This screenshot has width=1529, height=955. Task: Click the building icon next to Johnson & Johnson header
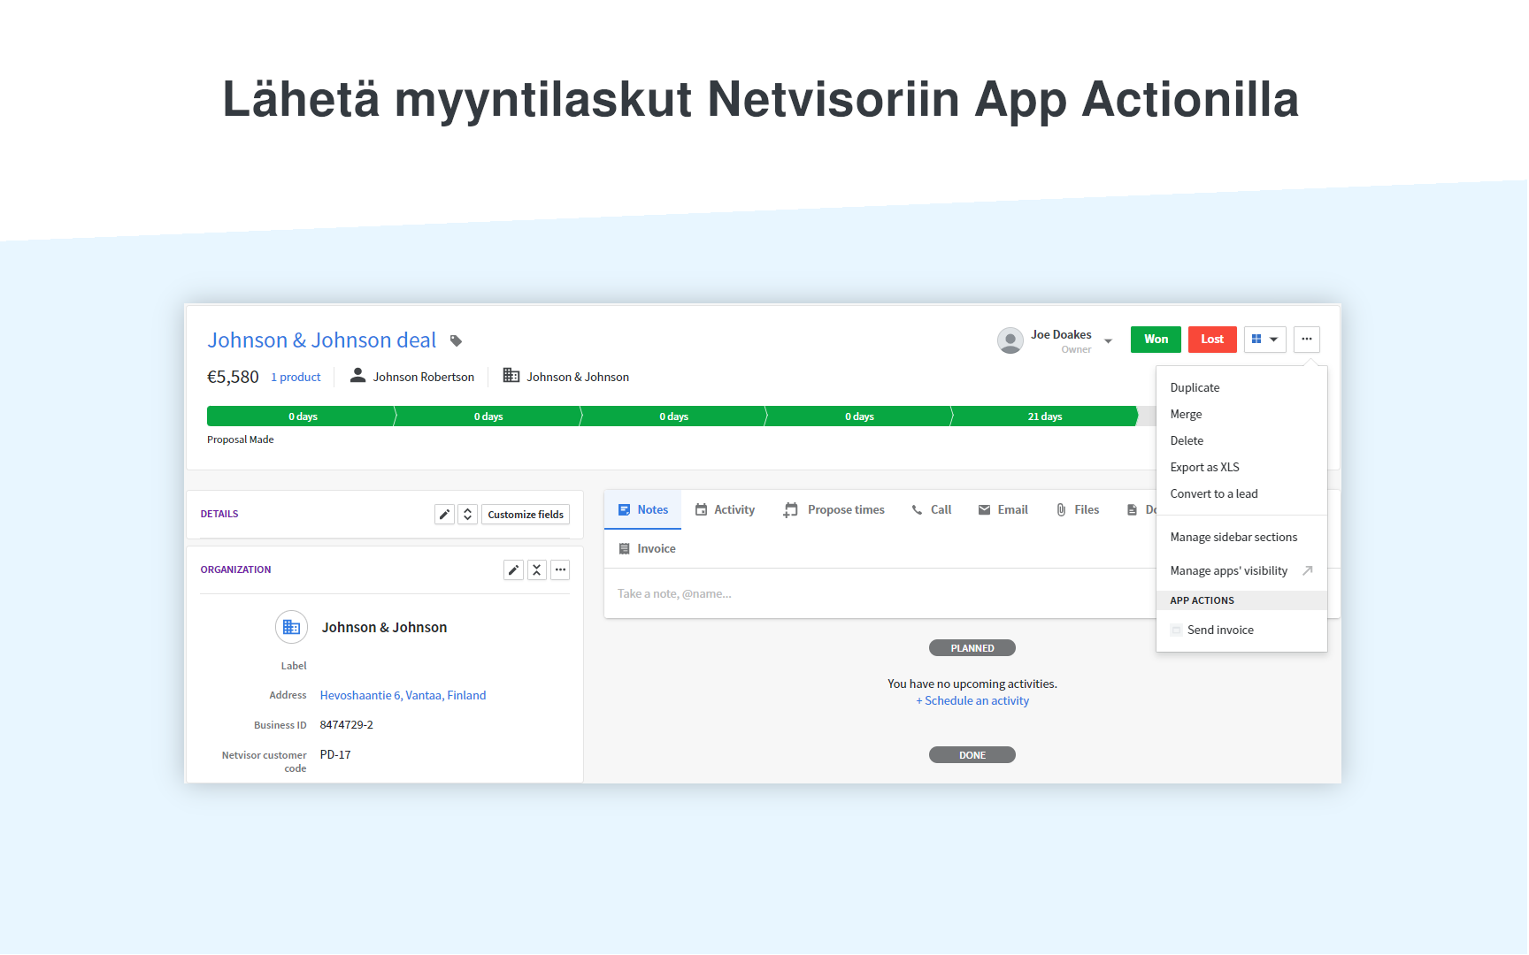[511, 376]
